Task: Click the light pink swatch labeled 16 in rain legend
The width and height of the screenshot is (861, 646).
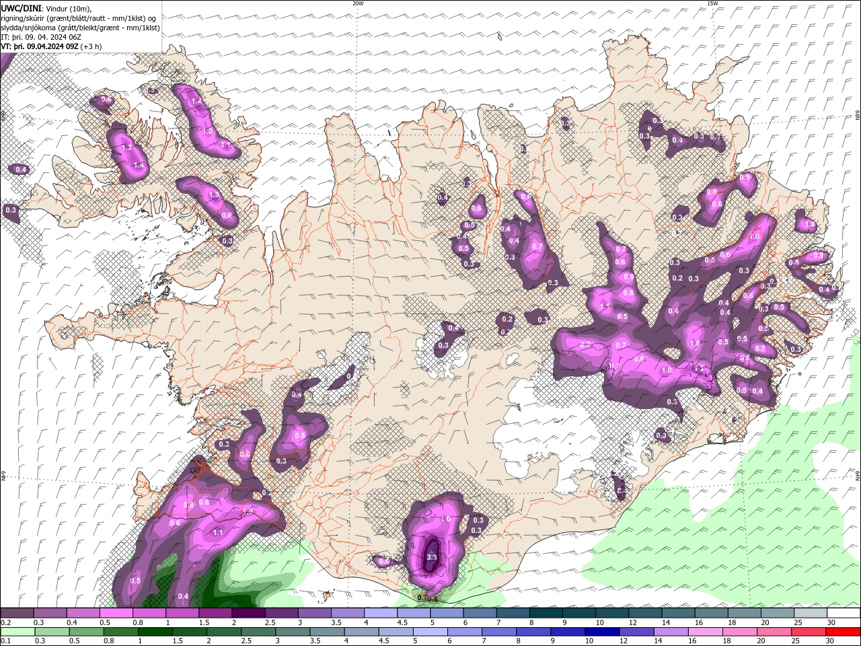Action: pyautogui.click(x=706, y=632)
